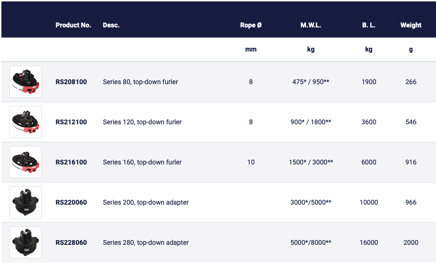Click the 16000 breaking load value
The height and width of the screenshot is (268, 436).
pyautogui.click(x=369, y=242)
